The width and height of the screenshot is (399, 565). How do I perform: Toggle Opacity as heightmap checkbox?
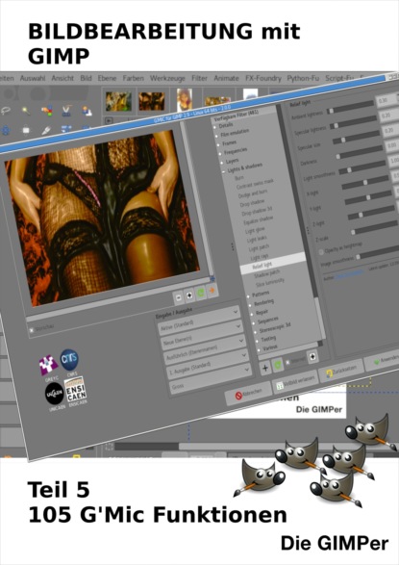pos(321,252)
